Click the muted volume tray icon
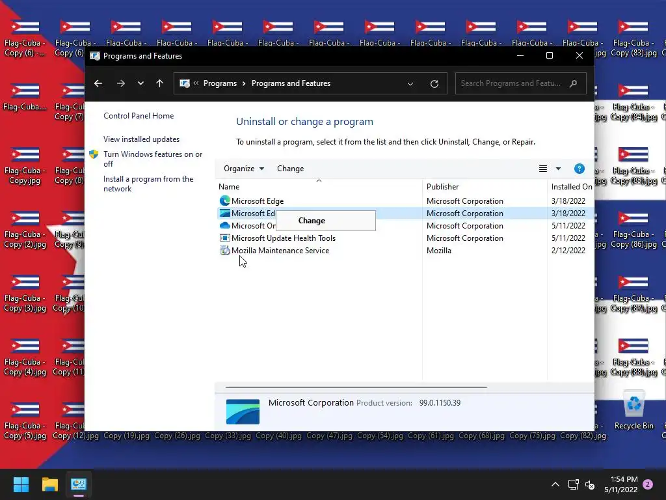Screen dimensions: 666x500 click(590, 484)
